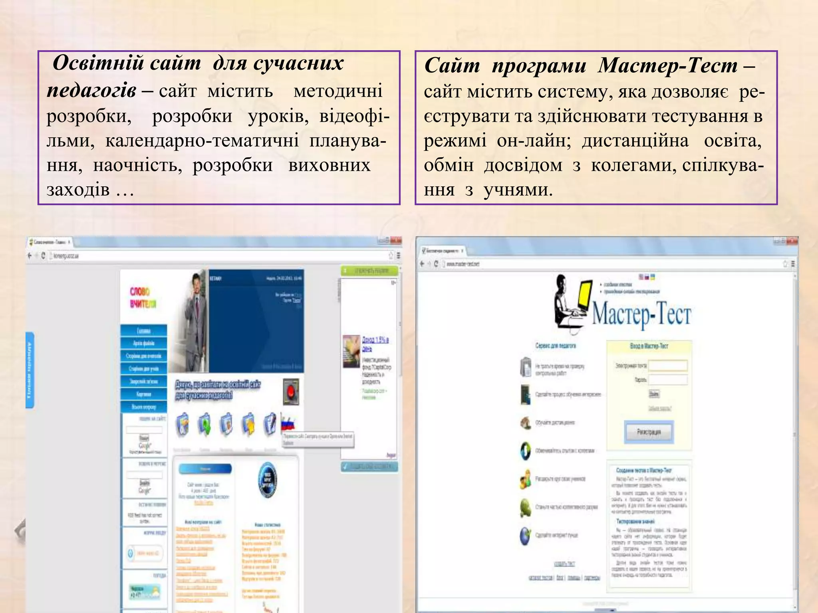Close the Слово вчителя browser tab
The height and width of the screenshot is (613, 818).
69,242
